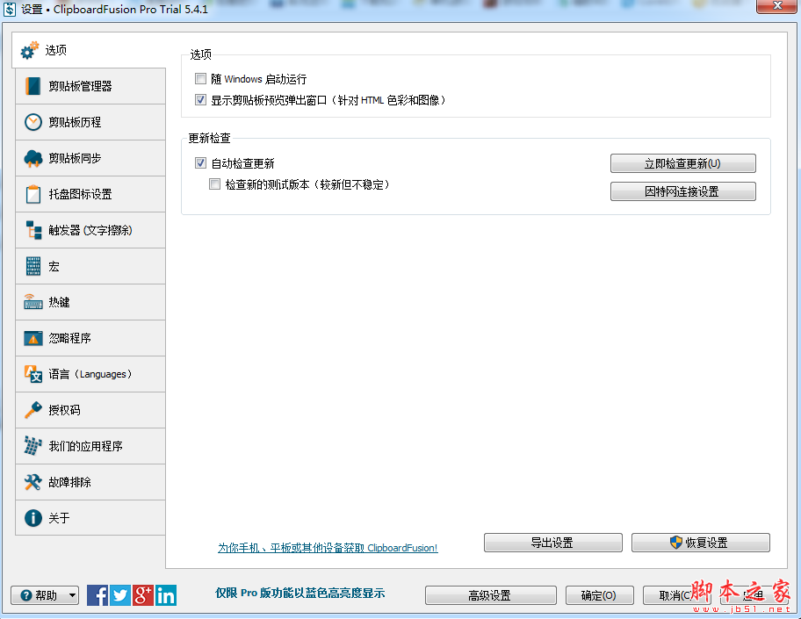Click the 立即检查更新(U) button

click(x=683, y=163)
